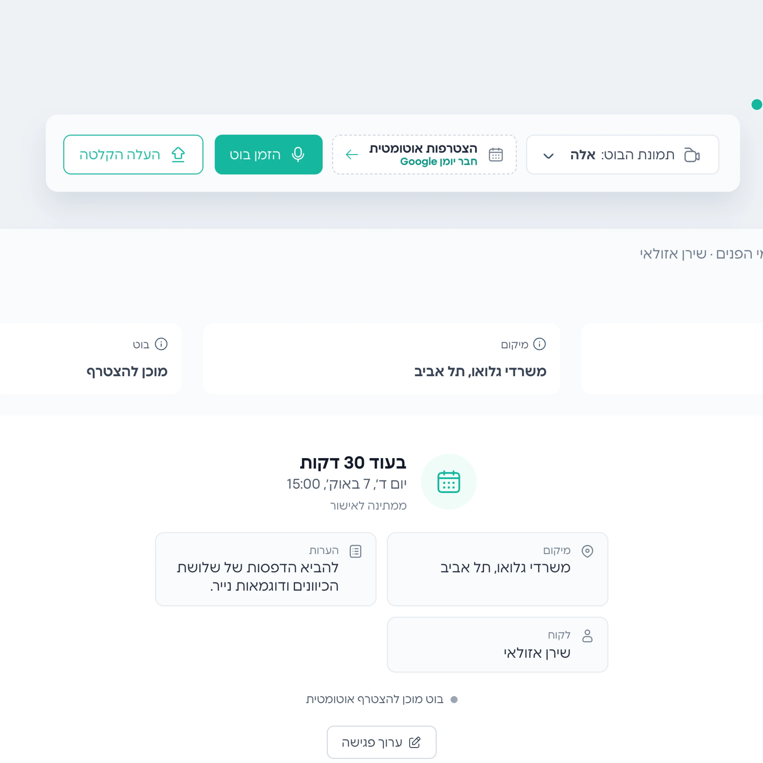Image resolution: width=763 pixels, height=763 pixels.
Task: Click the notes icon in הערות card
Action: click(x=356, y=551)
